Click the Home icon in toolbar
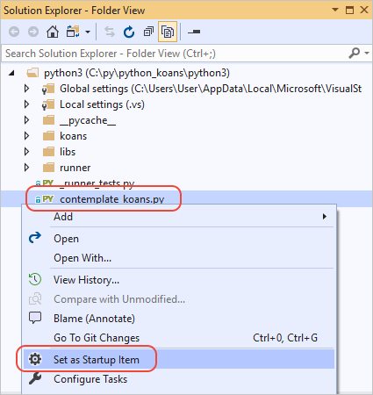This screenshot has height=395, width=373. coord(53,32)
